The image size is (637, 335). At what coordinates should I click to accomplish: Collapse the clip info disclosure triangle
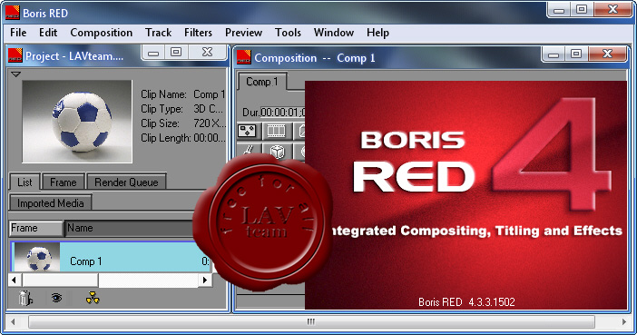pos(15,74)
